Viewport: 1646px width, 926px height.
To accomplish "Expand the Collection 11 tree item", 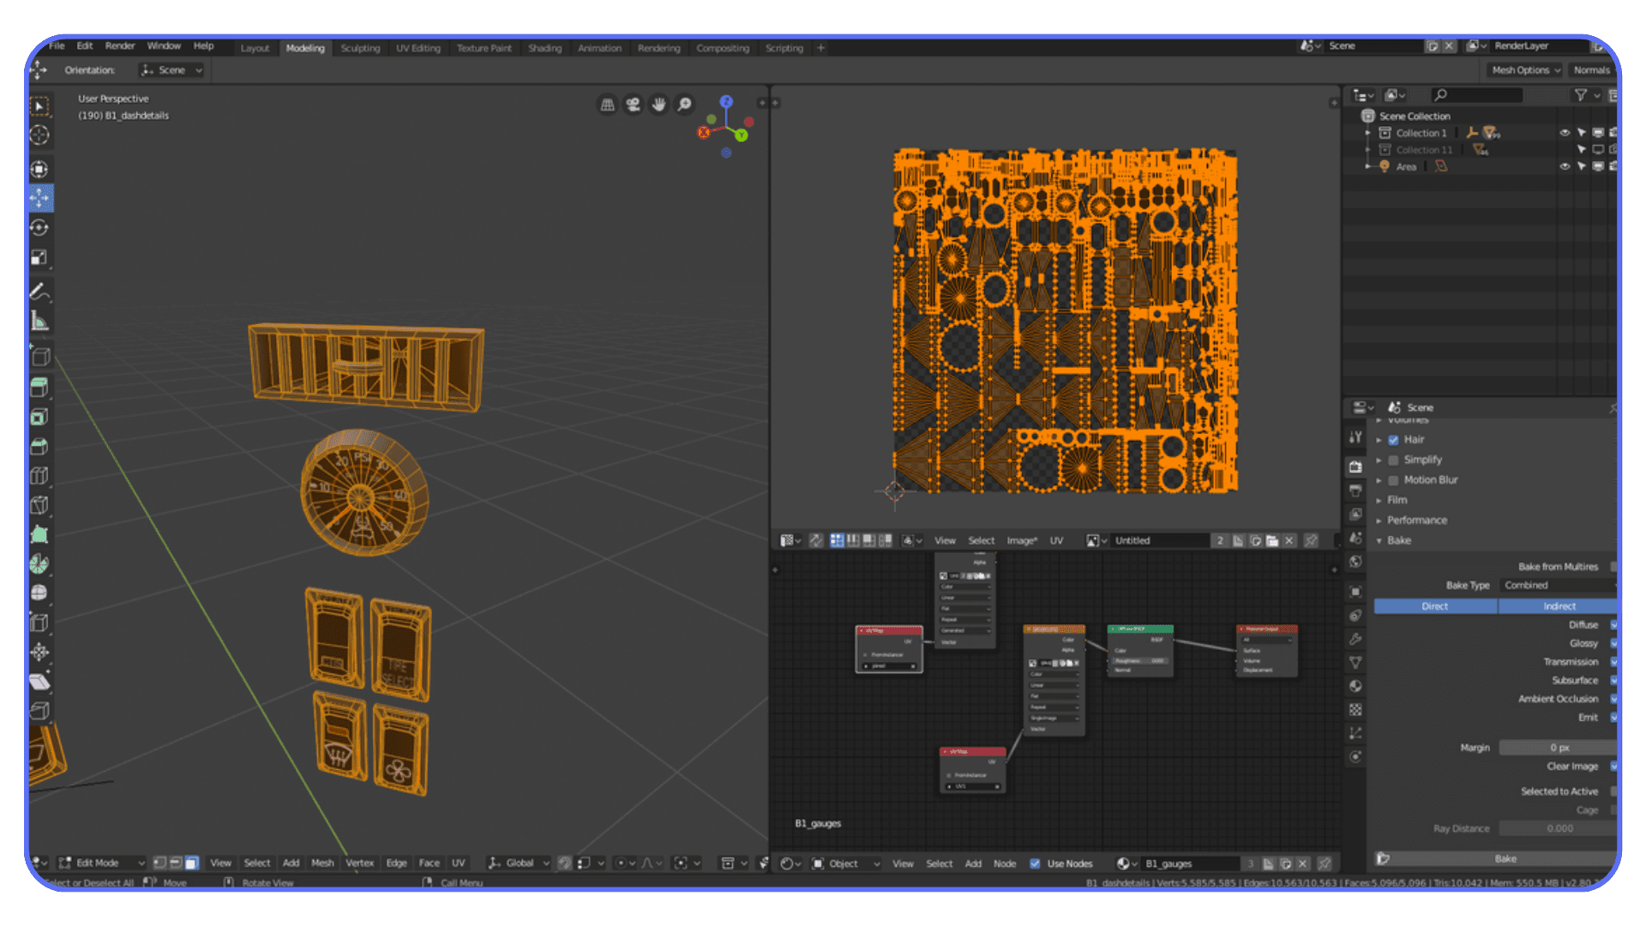I will 1368,149.
